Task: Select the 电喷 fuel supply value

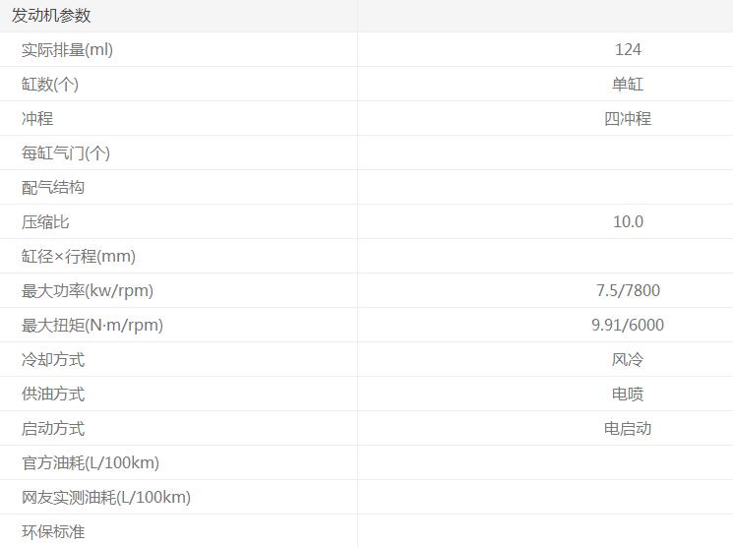Action: pyautogui.click(x=628, y=395)
